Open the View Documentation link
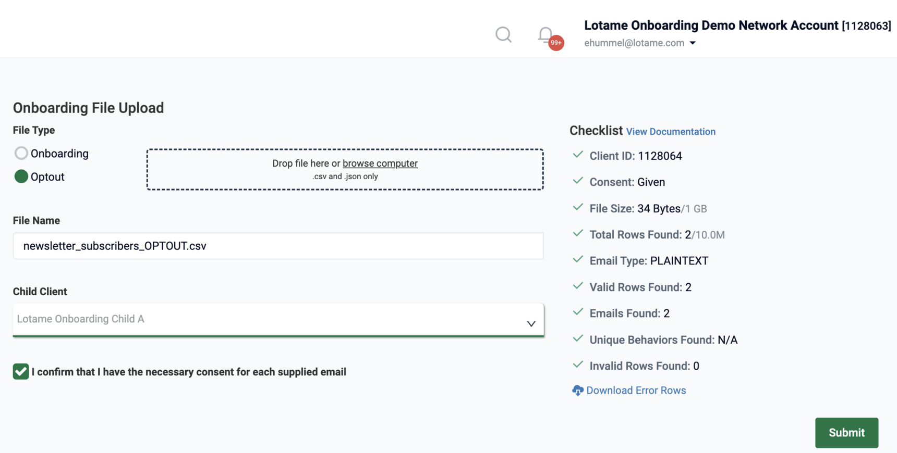 pyautogui.click(x=671, y=132)
